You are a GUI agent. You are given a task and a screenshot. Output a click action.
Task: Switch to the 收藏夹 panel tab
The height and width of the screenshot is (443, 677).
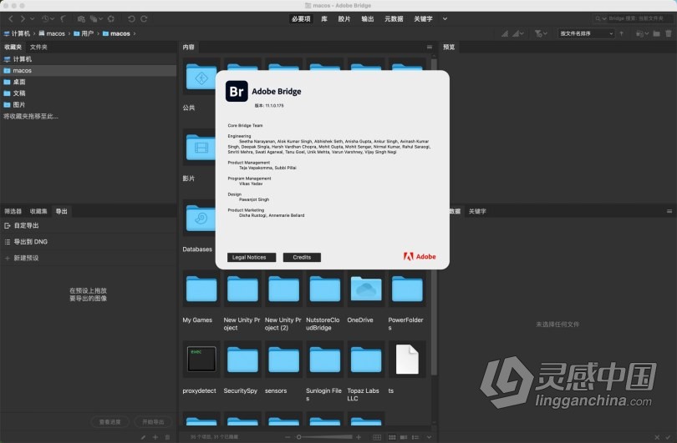point(13,47)
